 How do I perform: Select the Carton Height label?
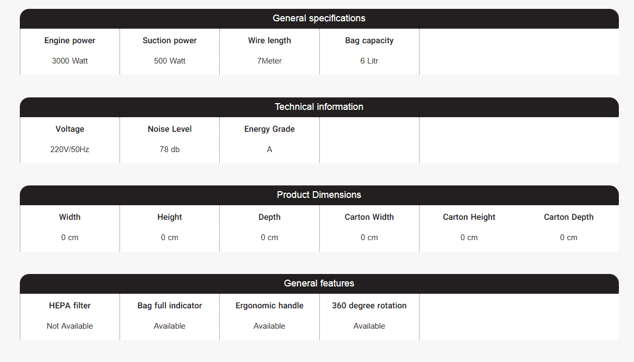point(469,217)
